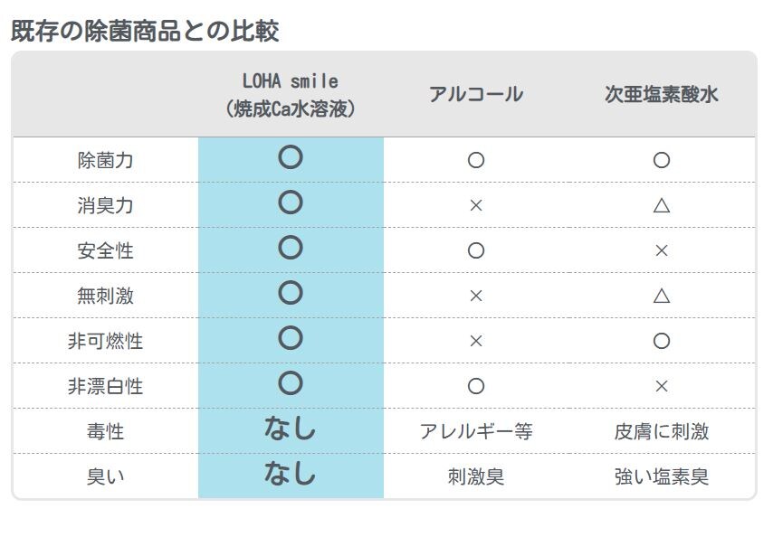Click the 次亜塩素酸水 triangle for 無刺激
The height and width of the screenshot is (537, 773).
pos(661,296)
